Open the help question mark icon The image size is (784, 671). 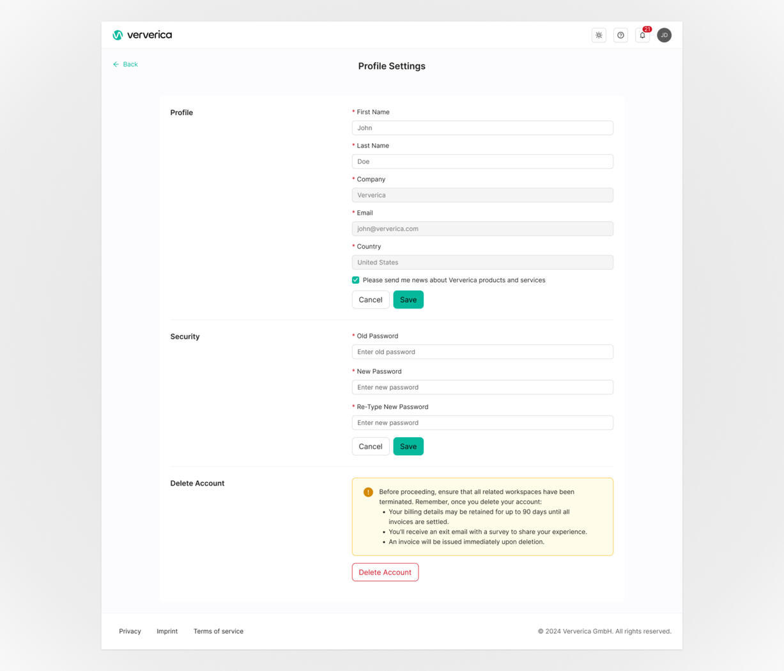[620, 35]
